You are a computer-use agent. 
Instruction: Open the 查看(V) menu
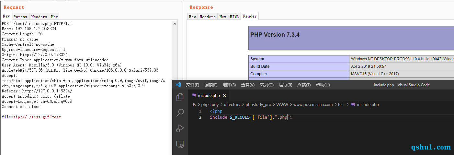click(248, 85)
